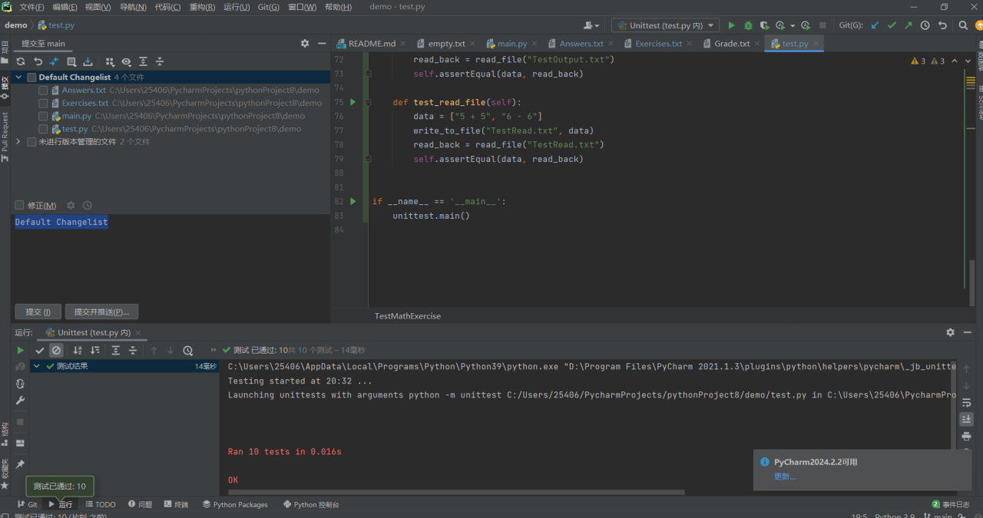Rerun tests in the Run panel

pos(21,350)
